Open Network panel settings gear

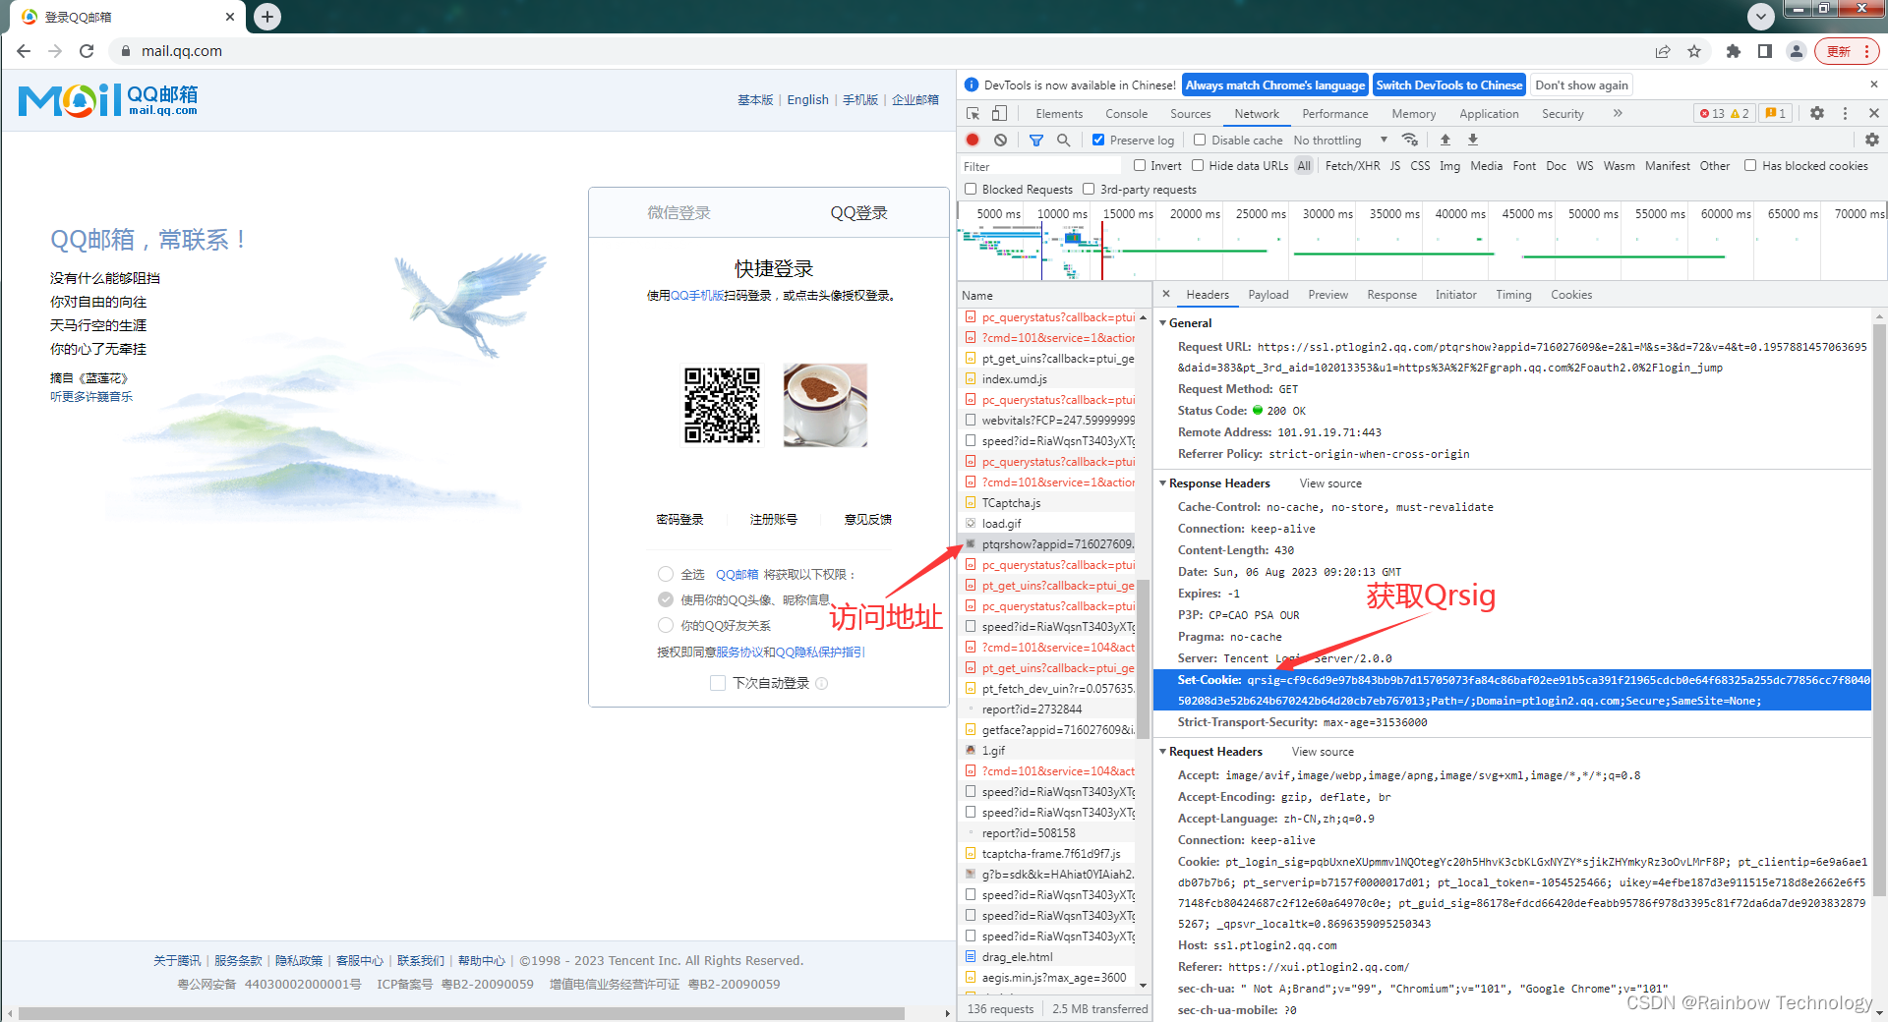coord(1871,140)
